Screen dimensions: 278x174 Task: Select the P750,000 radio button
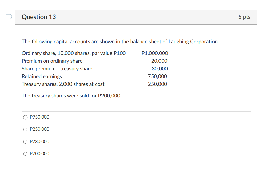(25, 117)
